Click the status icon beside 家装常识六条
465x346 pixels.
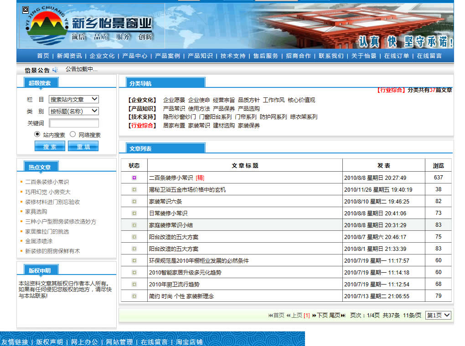134,202
